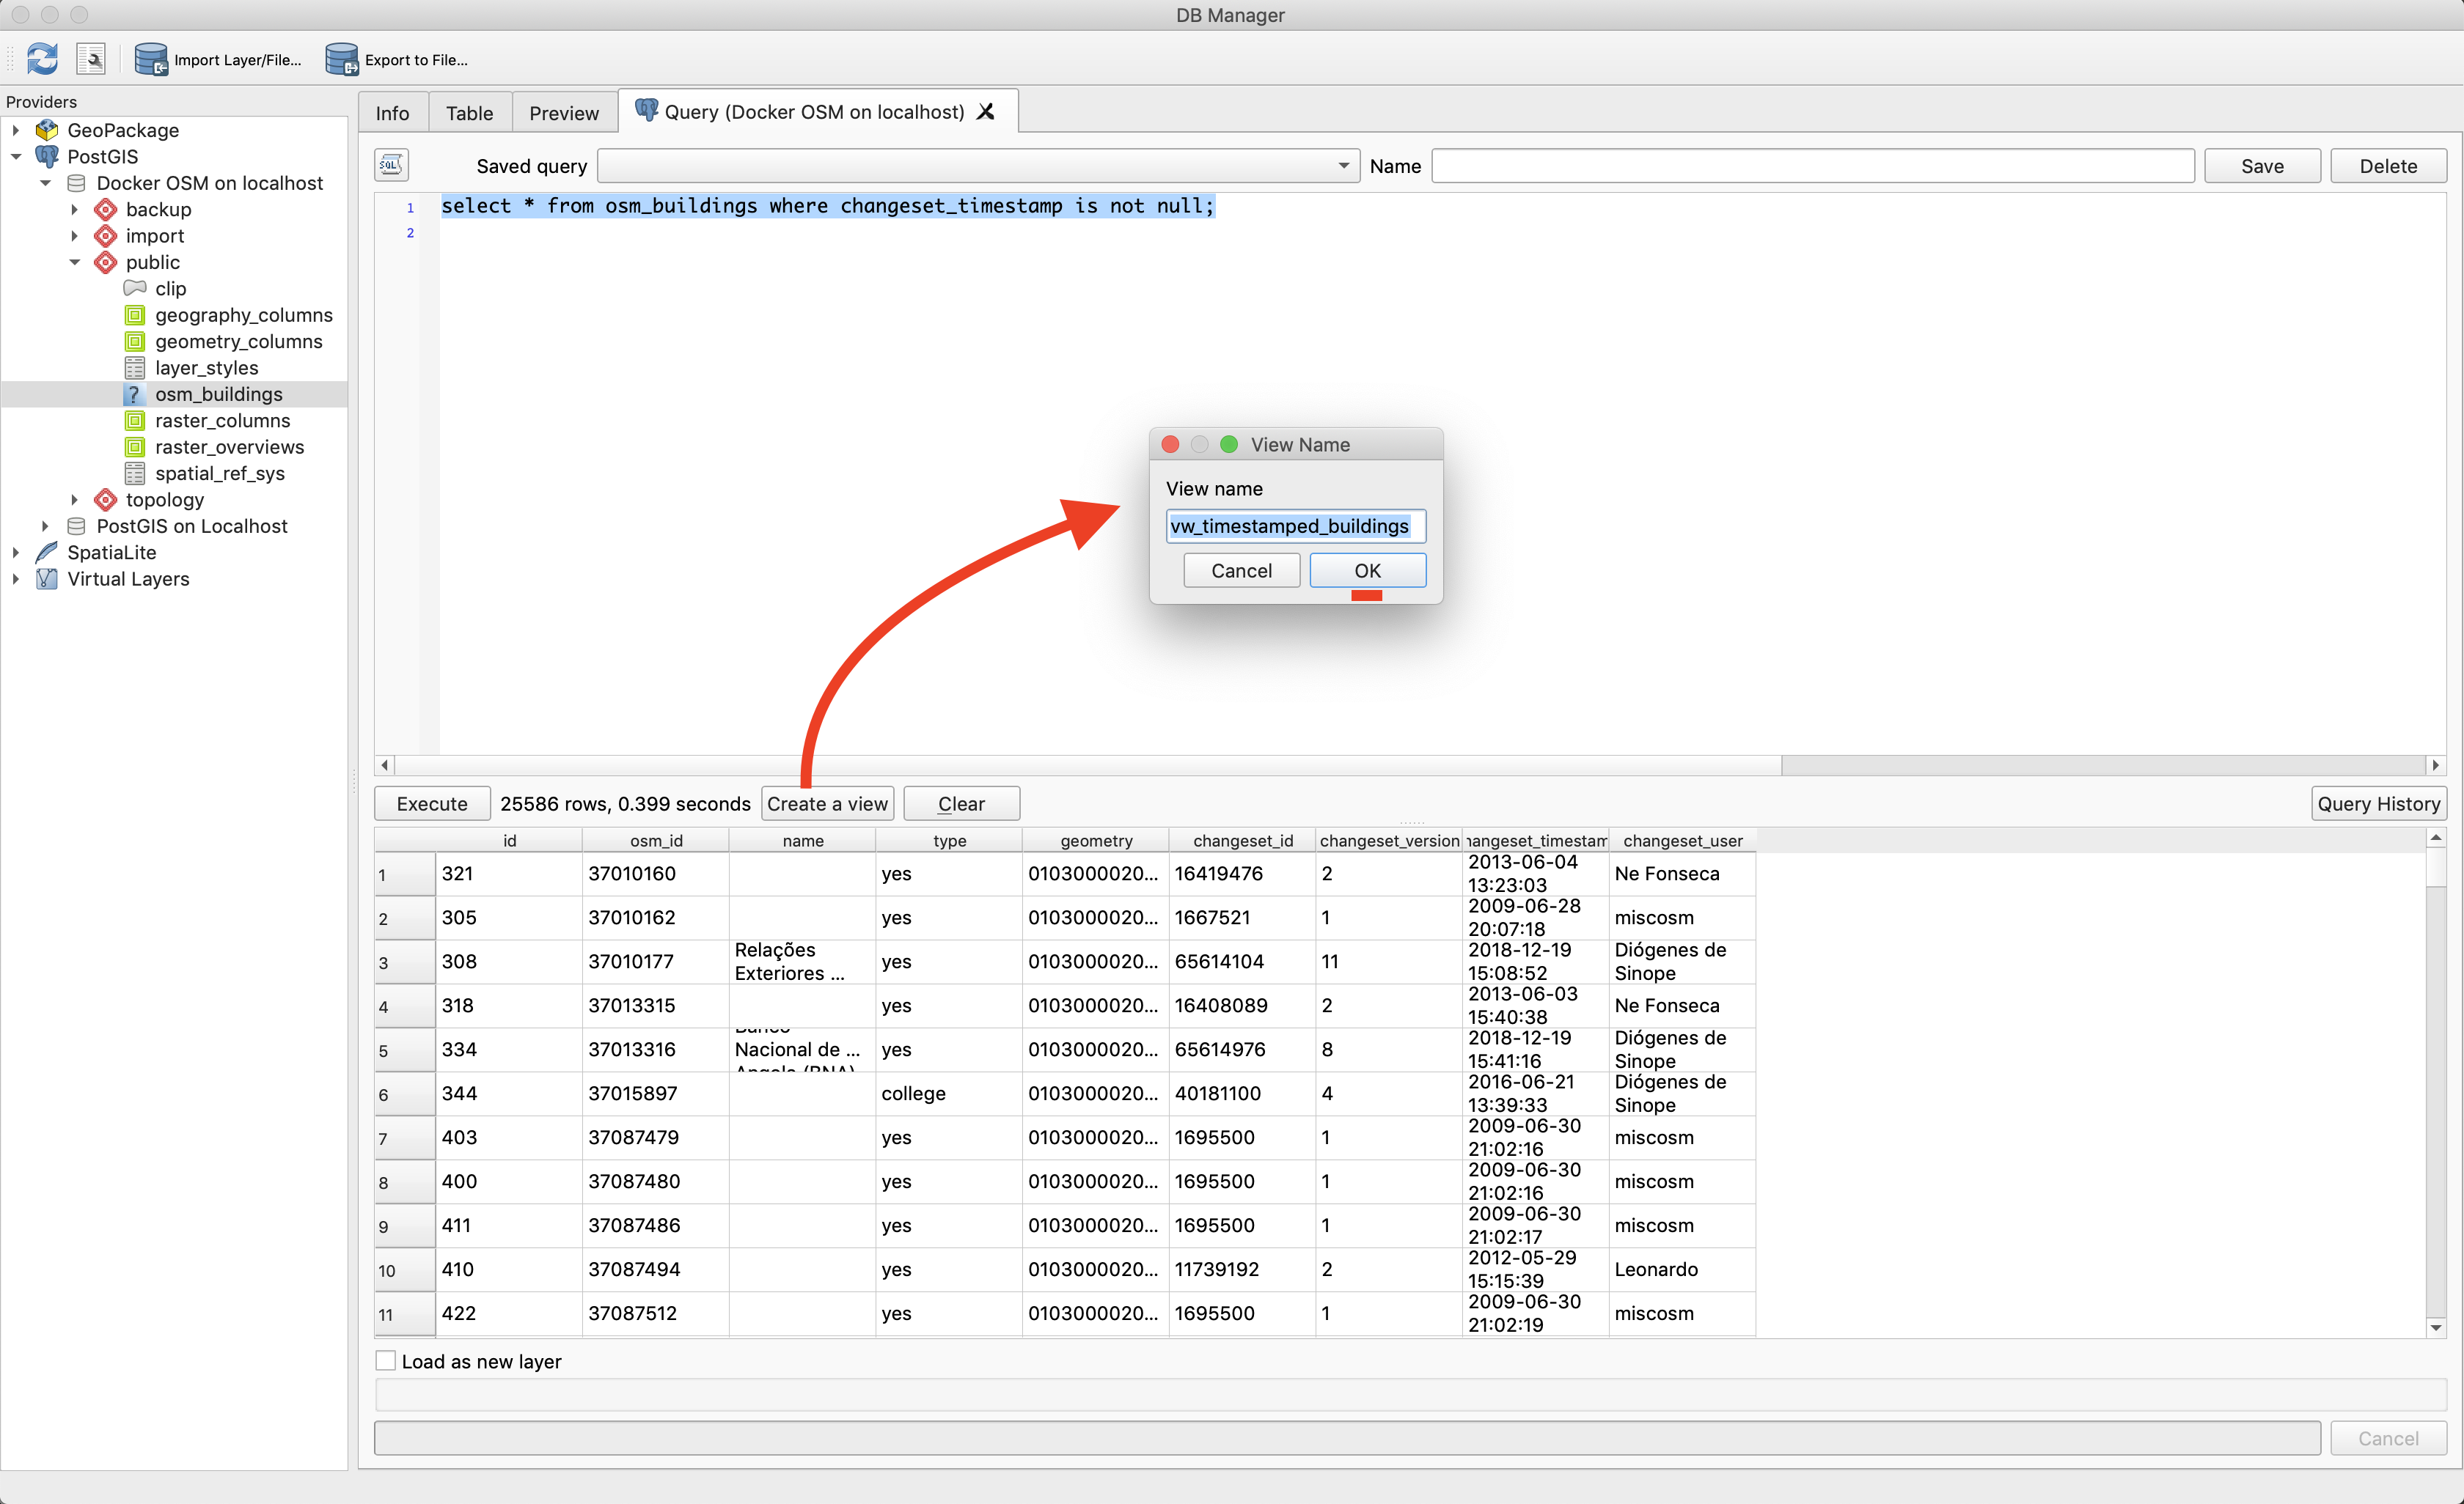Click the SpatiaLite provider icon

coord(47,552)
